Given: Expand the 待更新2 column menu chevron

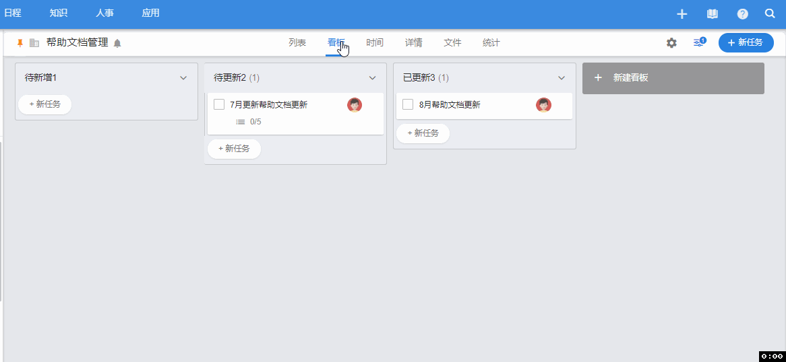Looking at the screenshot, I should coord(373,77).
